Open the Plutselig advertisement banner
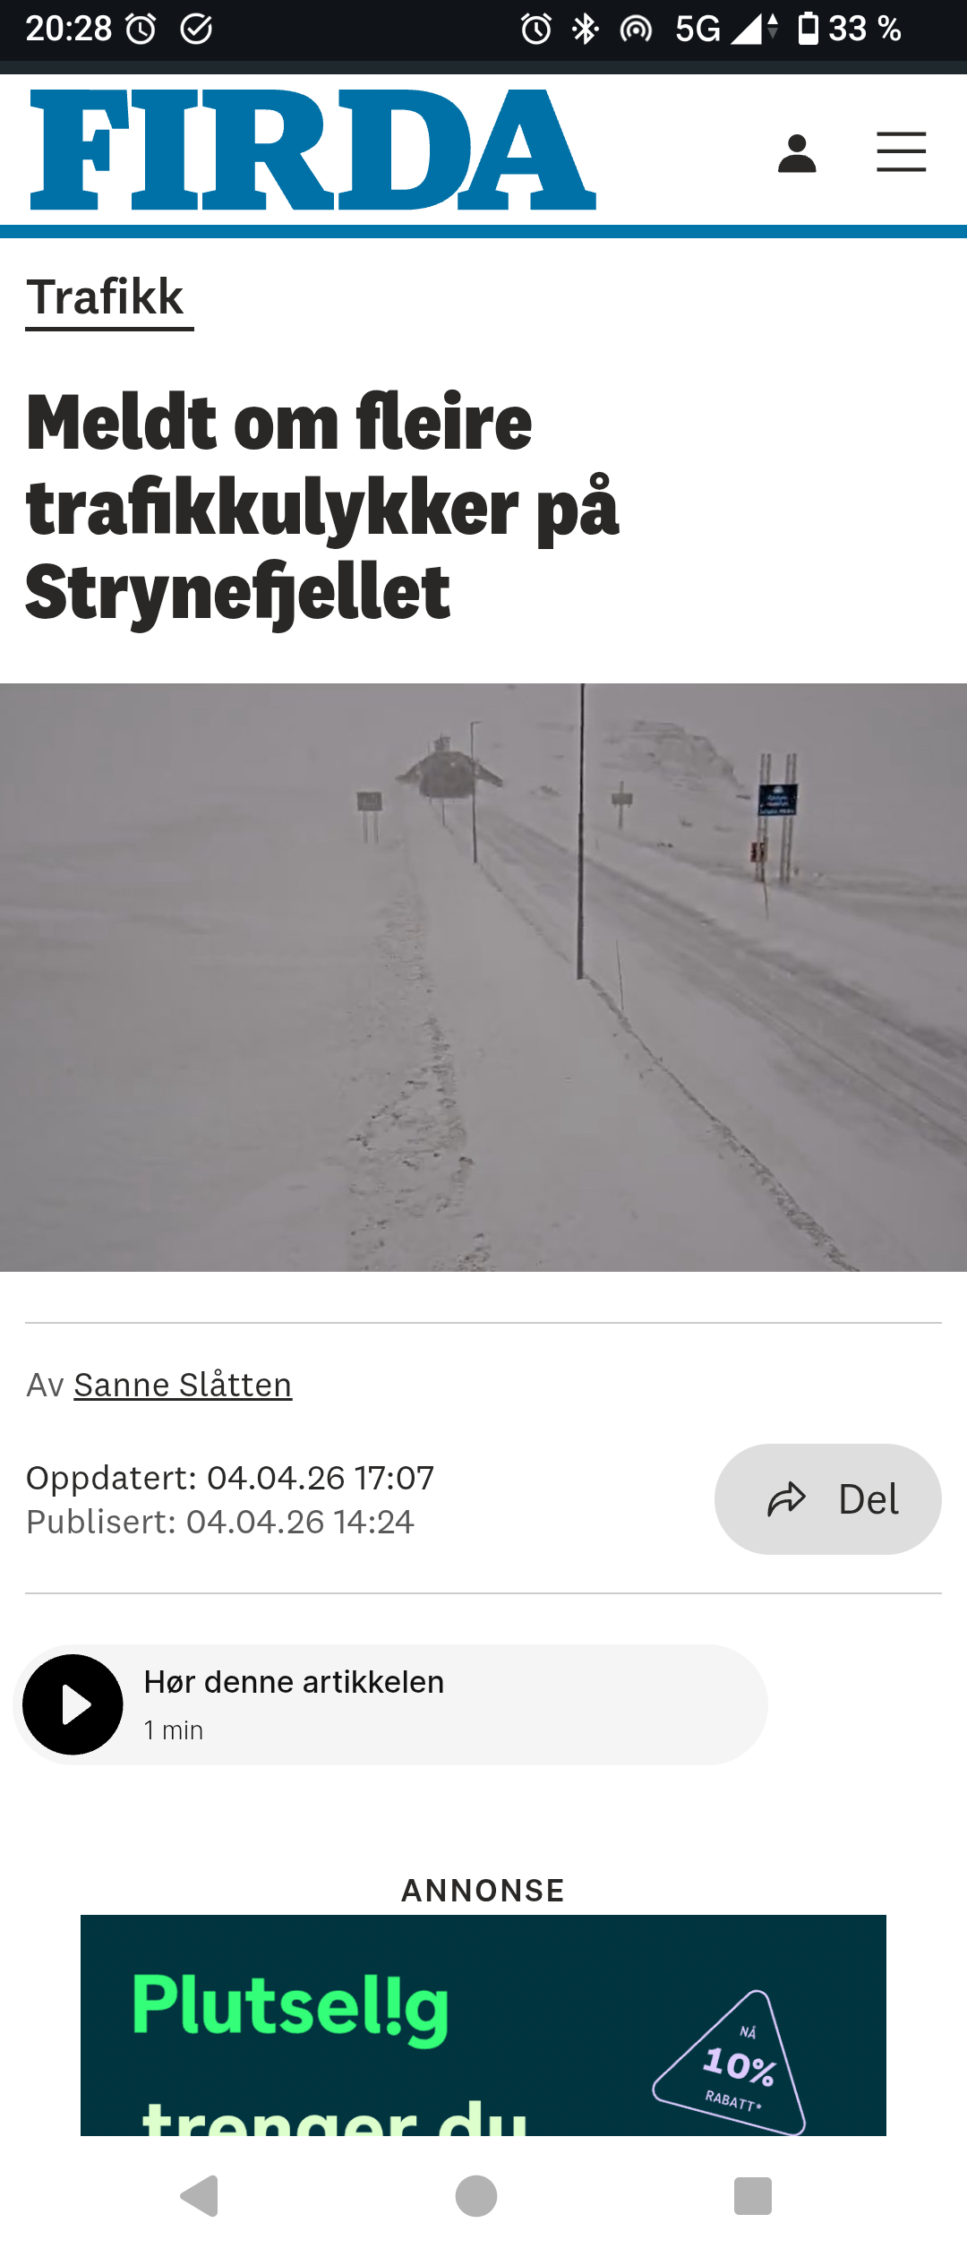Viewport: 967px width, 2257px height. click(483, 2025)
